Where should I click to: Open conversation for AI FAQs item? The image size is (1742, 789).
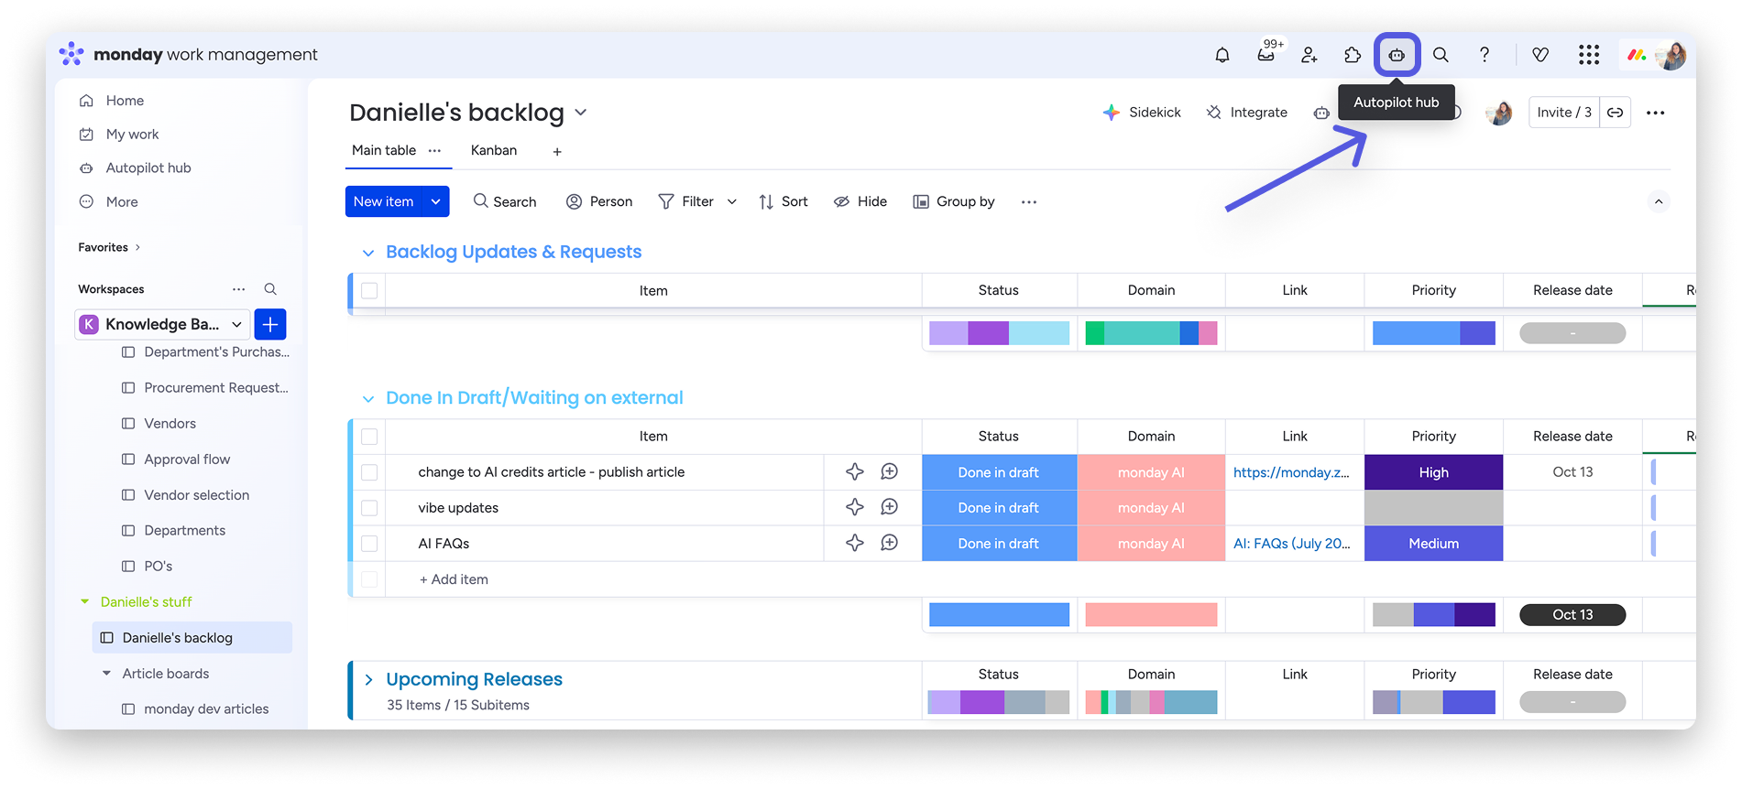[889, 543]
